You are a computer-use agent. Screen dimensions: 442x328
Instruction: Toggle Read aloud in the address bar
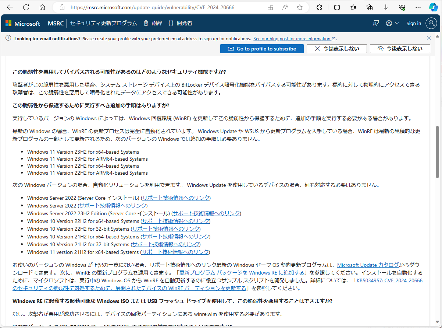pos(285,7)
